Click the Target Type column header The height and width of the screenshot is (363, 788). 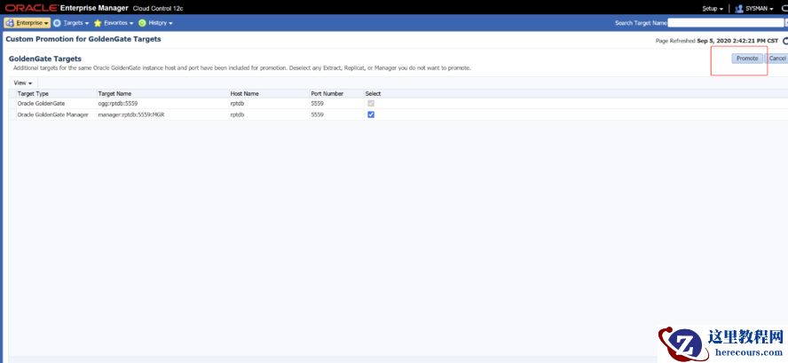(33, 94)
